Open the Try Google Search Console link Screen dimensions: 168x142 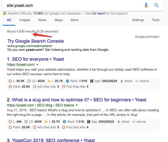coord(36,41)
